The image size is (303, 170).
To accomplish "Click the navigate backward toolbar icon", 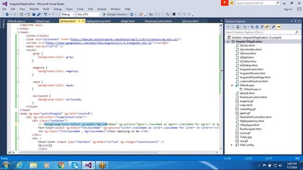I will (x=7, y=15).
